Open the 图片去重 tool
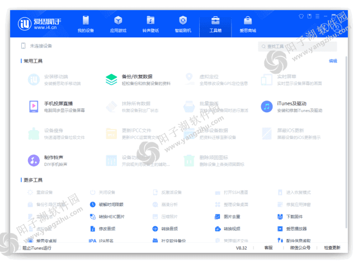 (x=232, y=217)
